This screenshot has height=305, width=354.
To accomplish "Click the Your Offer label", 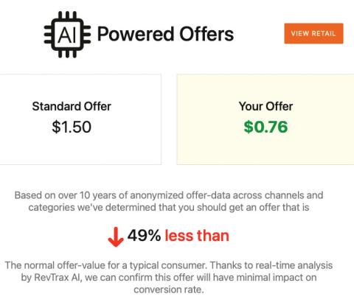I will click(265, 106).
